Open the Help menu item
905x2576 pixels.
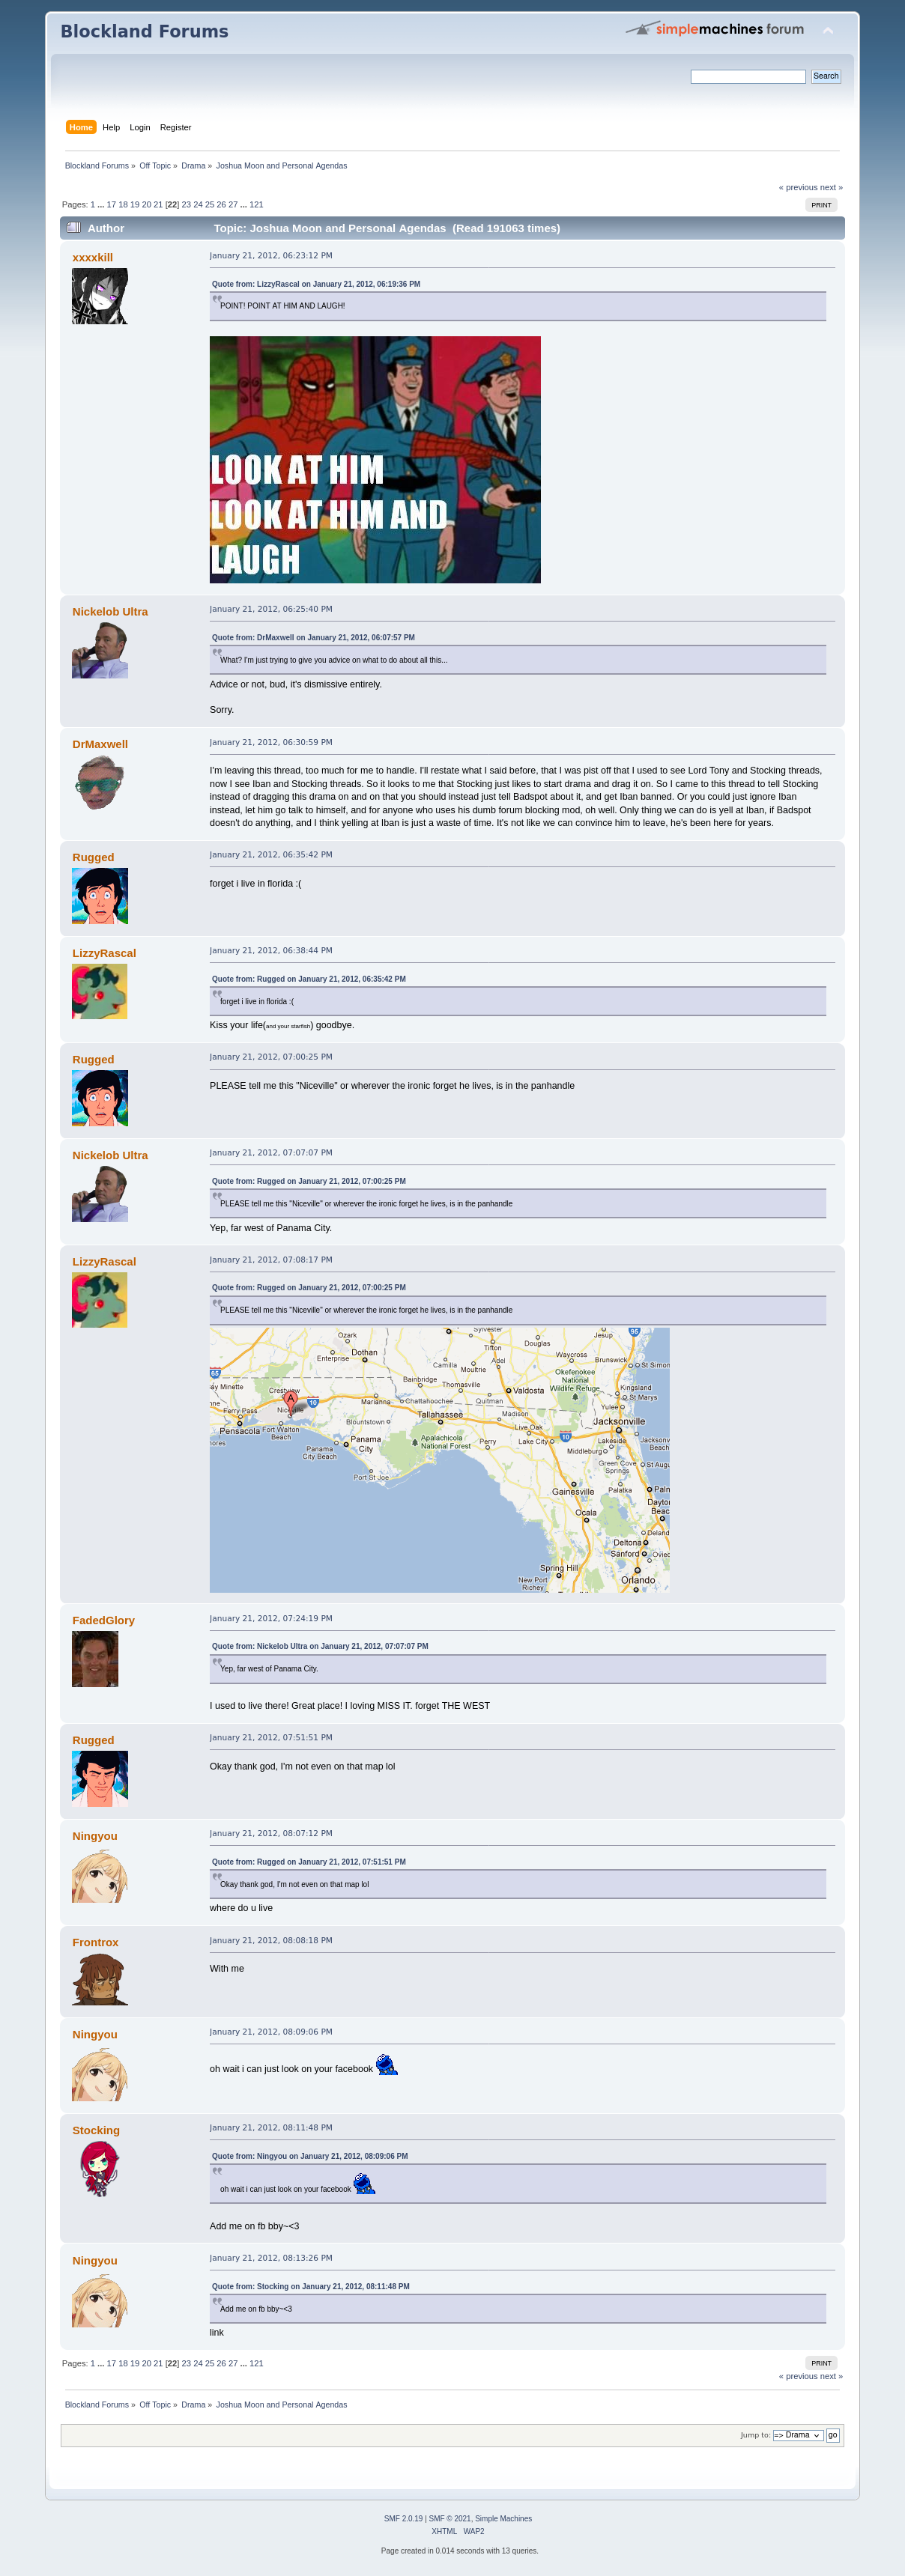coord(111,127)
